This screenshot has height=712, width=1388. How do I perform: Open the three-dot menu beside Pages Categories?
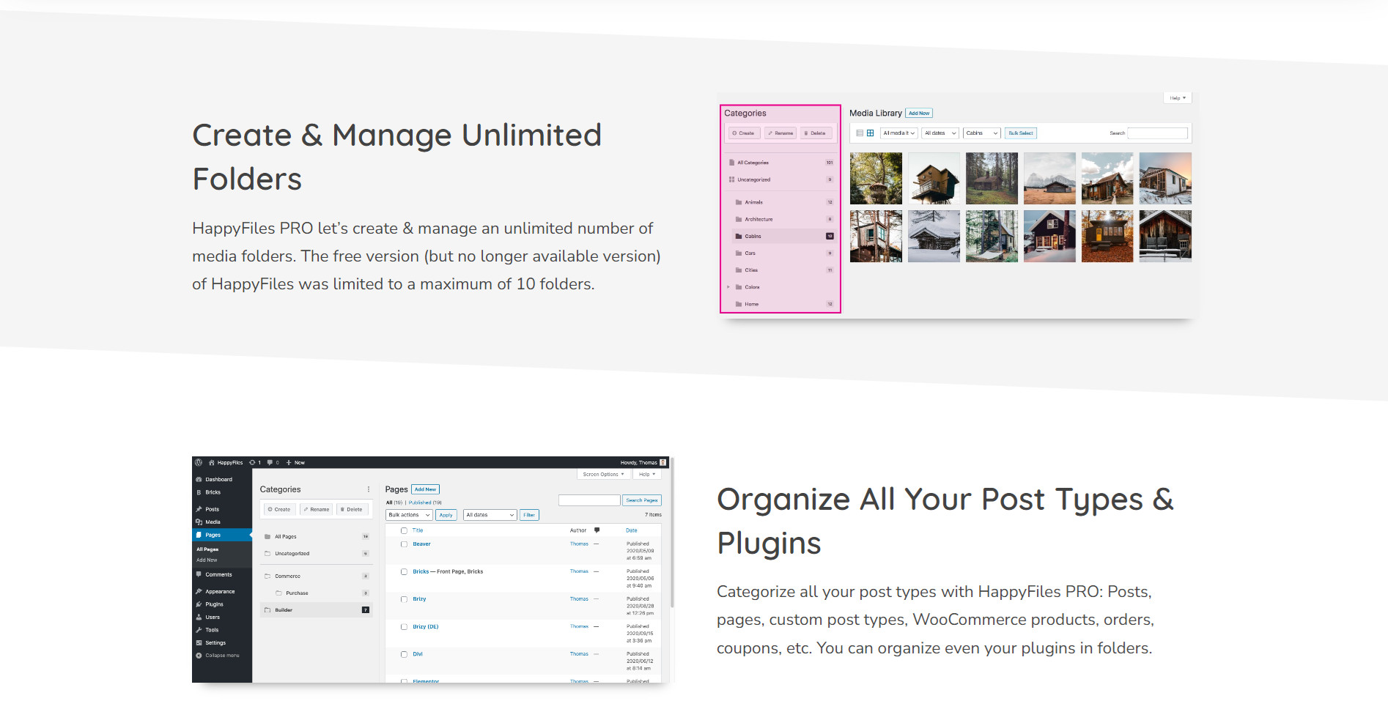(369, 489)
